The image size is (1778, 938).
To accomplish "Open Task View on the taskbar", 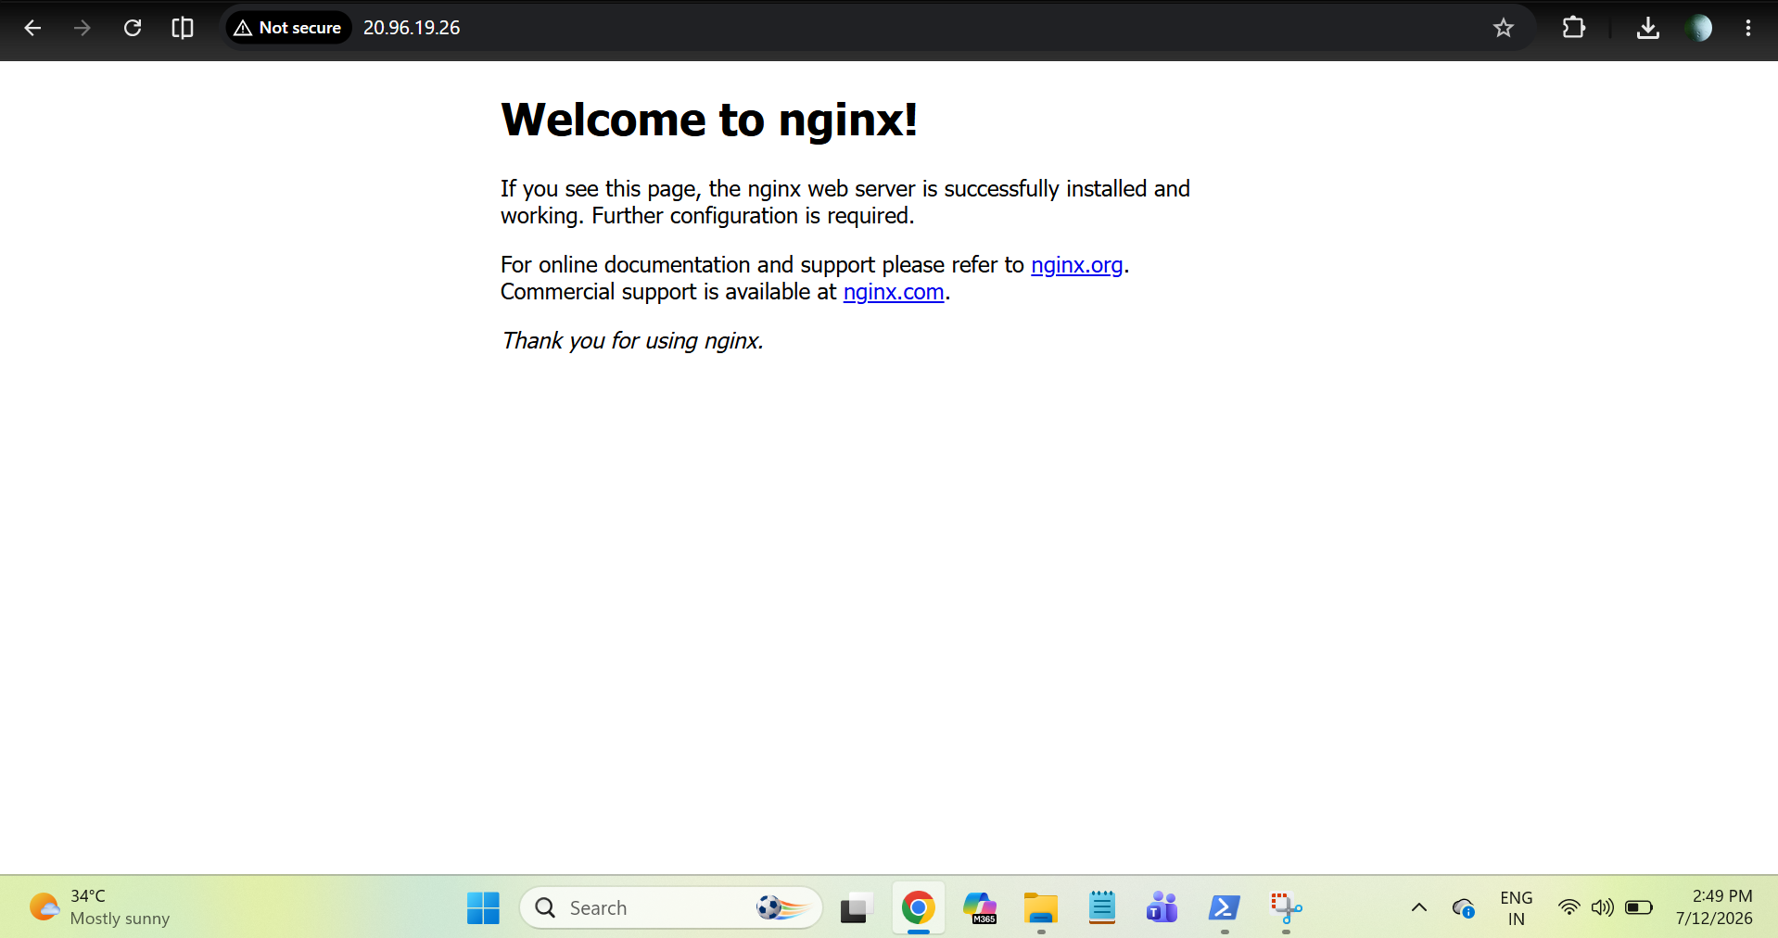I will 857,908.
